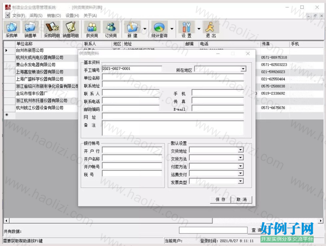Click the 单位名称 company name field
The height and width of the screenshot is (246, 326).
(x=173, y=77)
